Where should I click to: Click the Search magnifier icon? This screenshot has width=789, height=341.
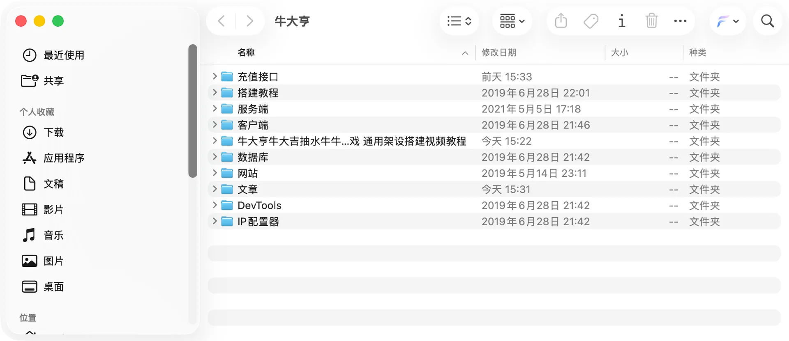pos(768,21)
